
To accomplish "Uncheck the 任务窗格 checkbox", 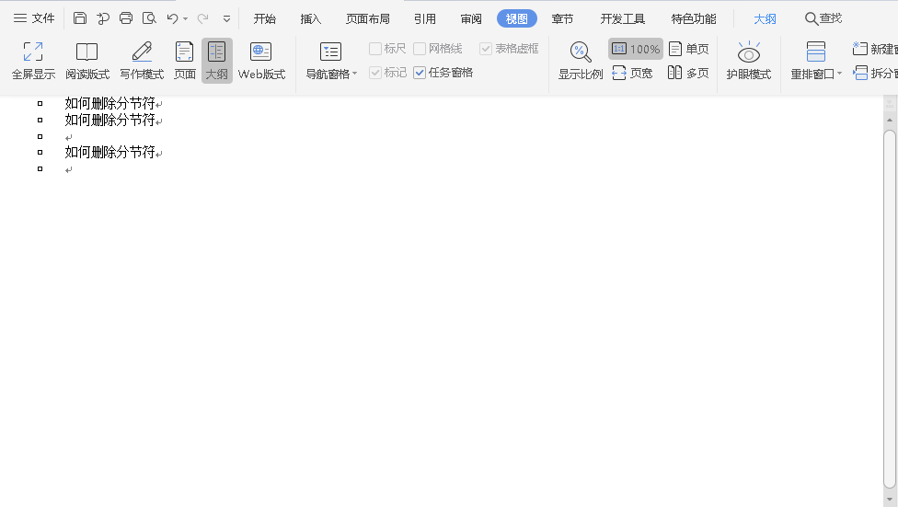I will click(x=420, y=73).
